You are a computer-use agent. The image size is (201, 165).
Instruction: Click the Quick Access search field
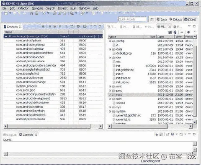132,19
